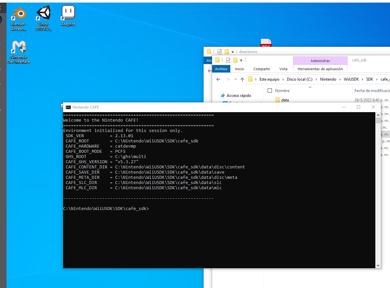Expand the chevron after WiiUSDK breadcrumb

click(363, 79)
